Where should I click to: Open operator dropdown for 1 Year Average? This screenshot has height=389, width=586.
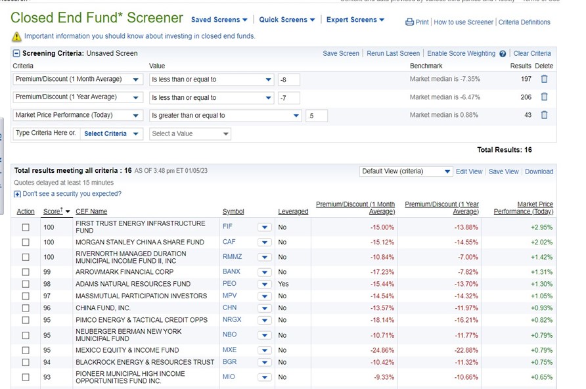(212, 97)
